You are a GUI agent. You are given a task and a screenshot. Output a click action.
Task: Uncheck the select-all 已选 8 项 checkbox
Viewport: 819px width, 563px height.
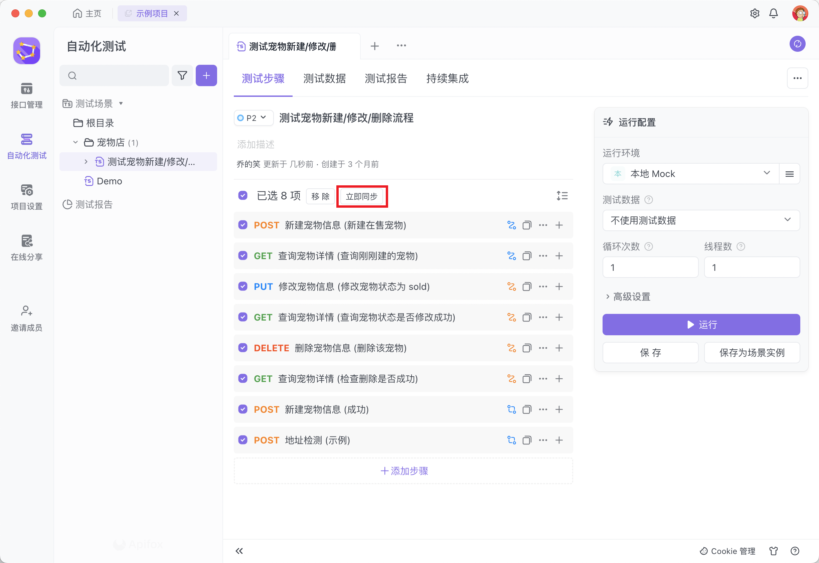click(x=243, y=195)
